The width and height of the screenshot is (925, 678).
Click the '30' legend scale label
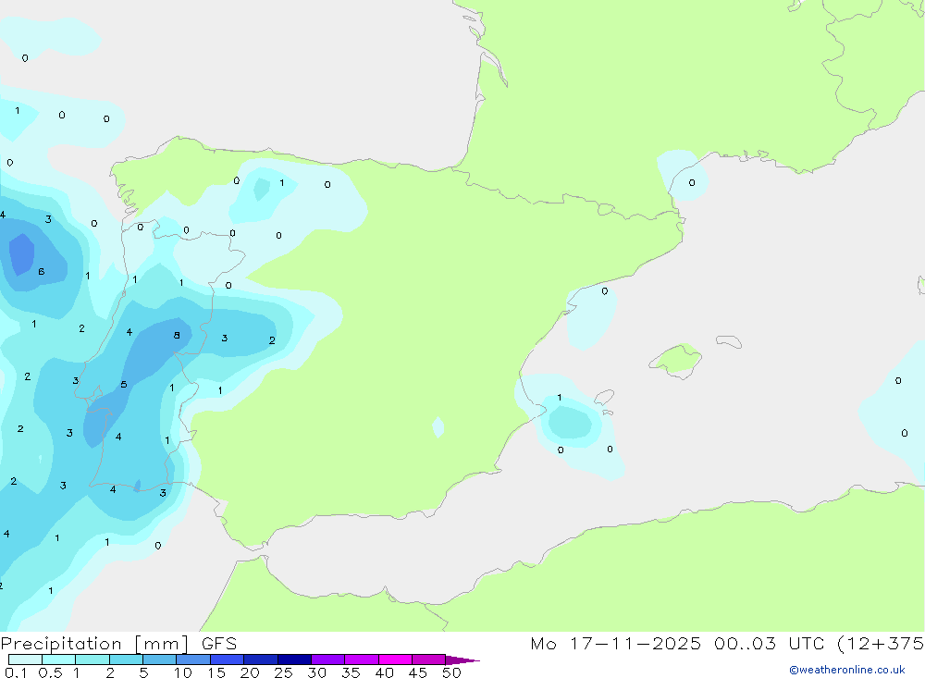pos(316,672)
